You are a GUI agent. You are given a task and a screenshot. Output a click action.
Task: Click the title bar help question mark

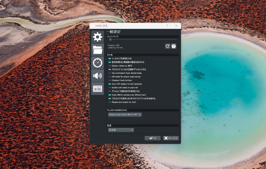167,26
